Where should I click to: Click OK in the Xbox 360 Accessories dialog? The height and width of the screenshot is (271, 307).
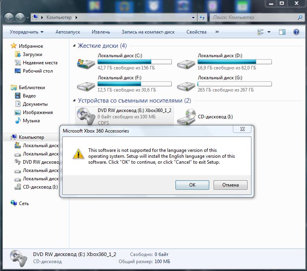[x=192, y=185]
